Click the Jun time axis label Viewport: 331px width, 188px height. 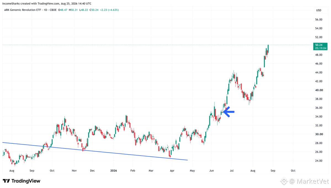[x=211, y=171]
